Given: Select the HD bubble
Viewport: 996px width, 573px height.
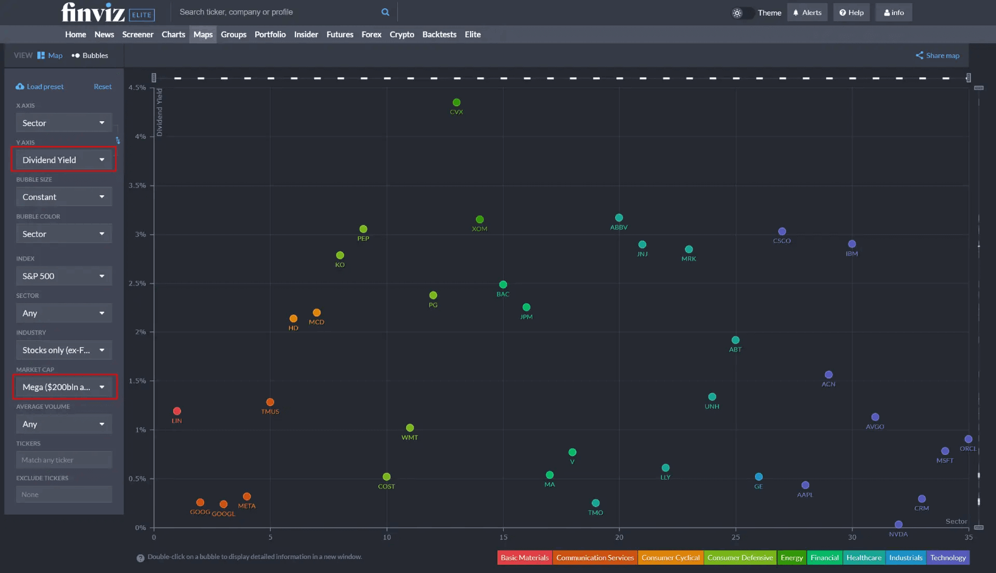Looking at the screenshot, I should [x=294, y=319].
